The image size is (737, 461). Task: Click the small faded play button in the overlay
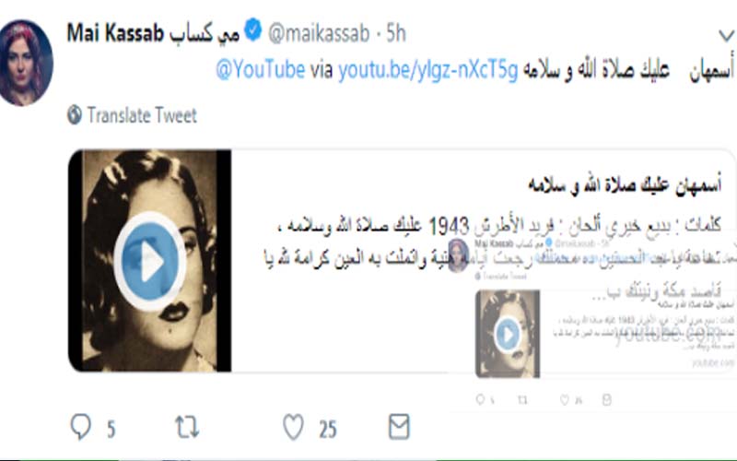pos(508,334)
